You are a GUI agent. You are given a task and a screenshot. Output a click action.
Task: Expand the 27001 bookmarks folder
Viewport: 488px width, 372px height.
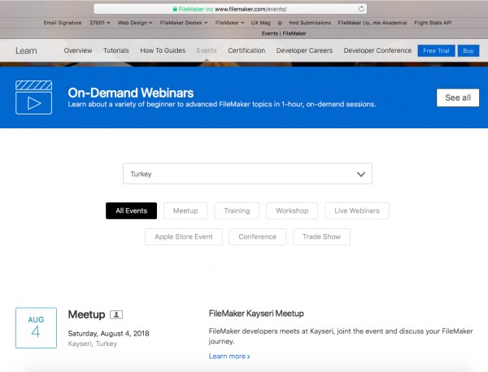pos(99,23)
